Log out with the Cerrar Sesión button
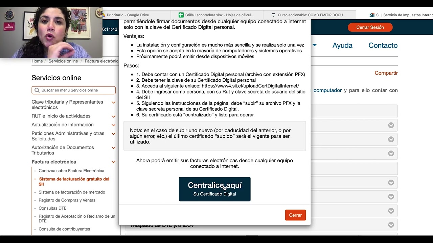 pos(370,27)
